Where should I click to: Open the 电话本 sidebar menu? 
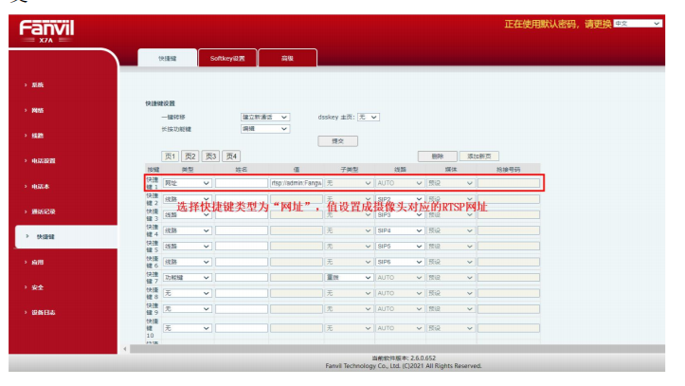tap(40, 186)
